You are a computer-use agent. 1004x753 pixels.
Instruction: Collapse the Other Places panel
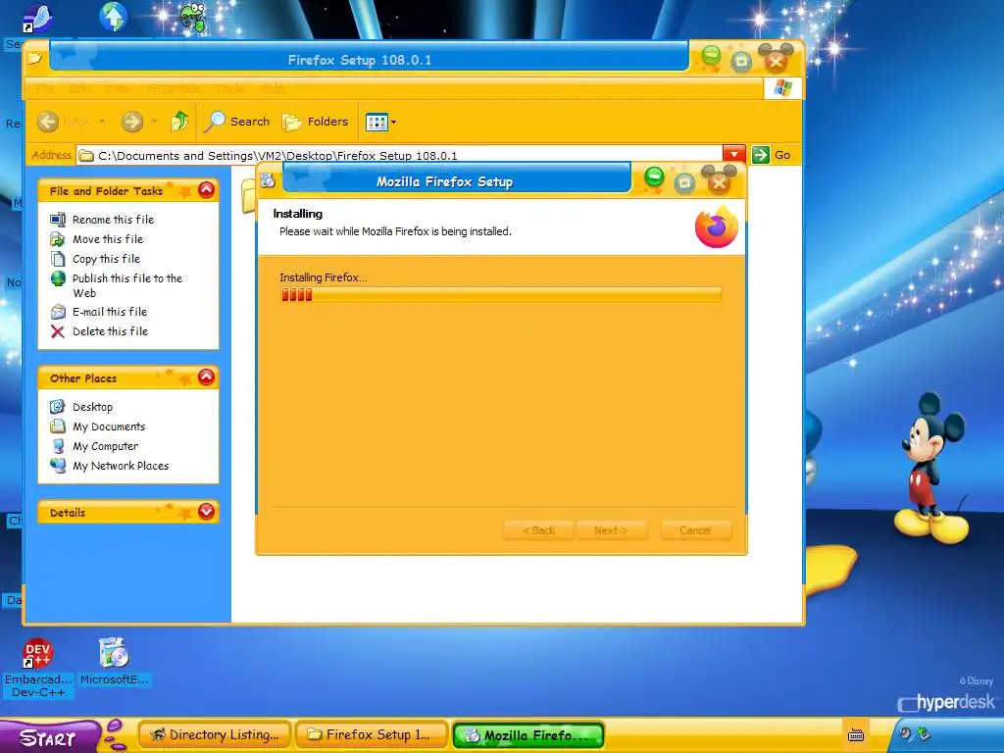click(206, 377)
